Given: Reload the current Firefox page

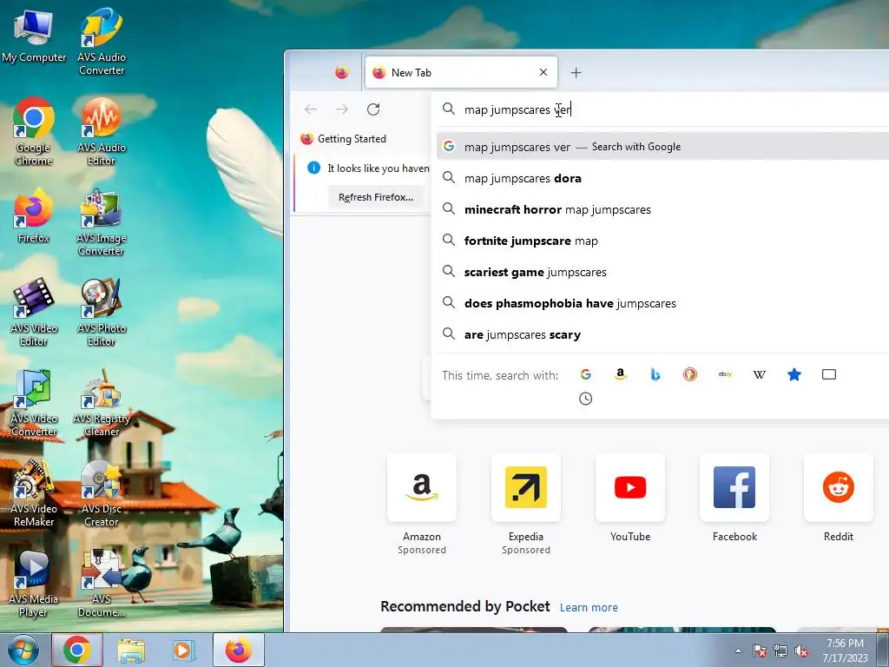Looking at the screenshot, I should 373,109.
